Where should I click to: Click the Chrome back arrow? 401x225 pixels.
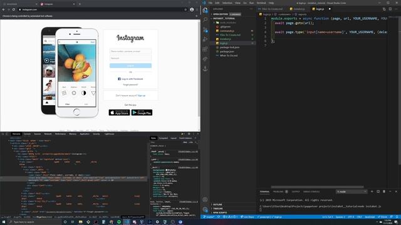coord(3,9)
